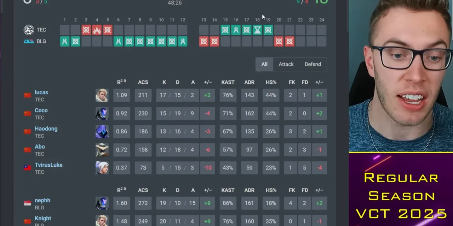Switch to the Attack stats tab
Image resolution: width=453 pixels, height=226 pixels.
[x=286, y=64]
